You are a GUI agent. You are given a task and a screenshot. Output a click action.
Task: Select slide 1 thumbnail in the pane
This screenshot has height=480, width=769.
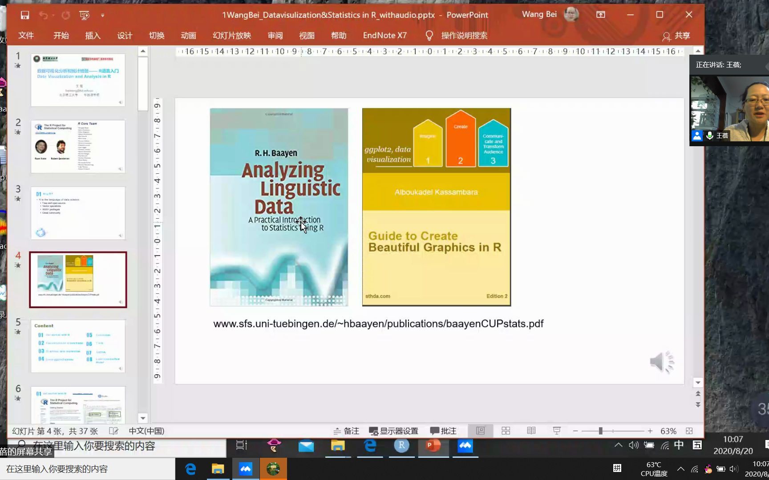coord(78,80)
